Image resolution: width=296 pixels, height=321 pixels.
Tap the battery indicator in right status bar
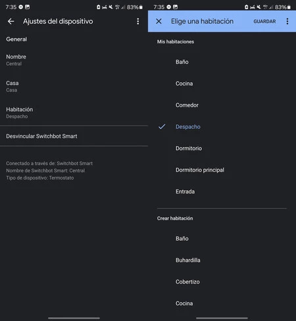pos(289,7)
